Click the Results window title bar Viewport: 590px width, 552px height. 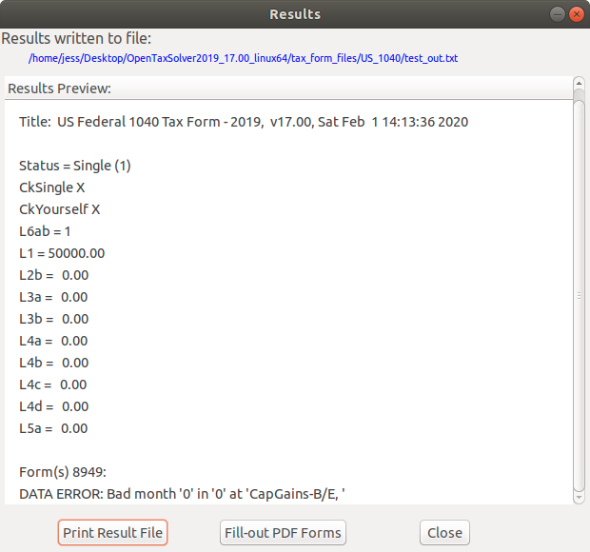pos(295,14)
